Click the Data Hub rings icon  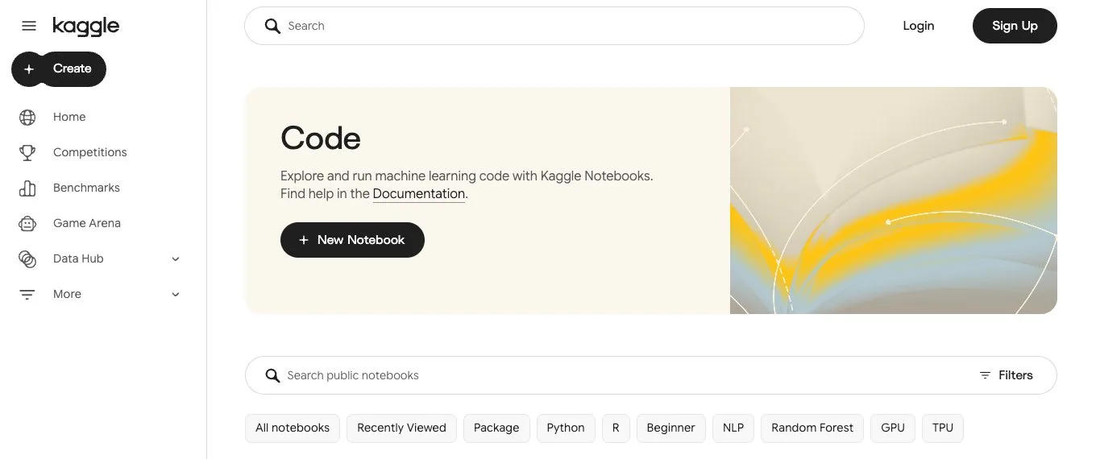[x=27, y=259]
